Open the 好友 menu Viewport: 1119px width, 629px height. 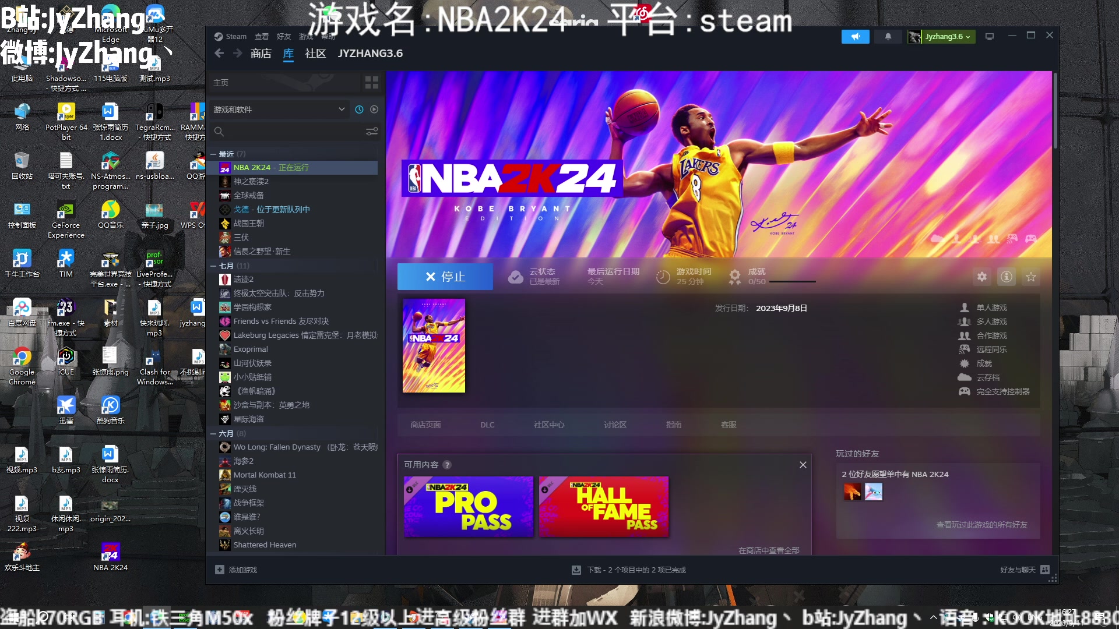coord(284,36)
